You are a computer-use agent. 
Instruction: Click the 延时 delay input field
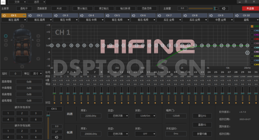click(x=16, y=74)
